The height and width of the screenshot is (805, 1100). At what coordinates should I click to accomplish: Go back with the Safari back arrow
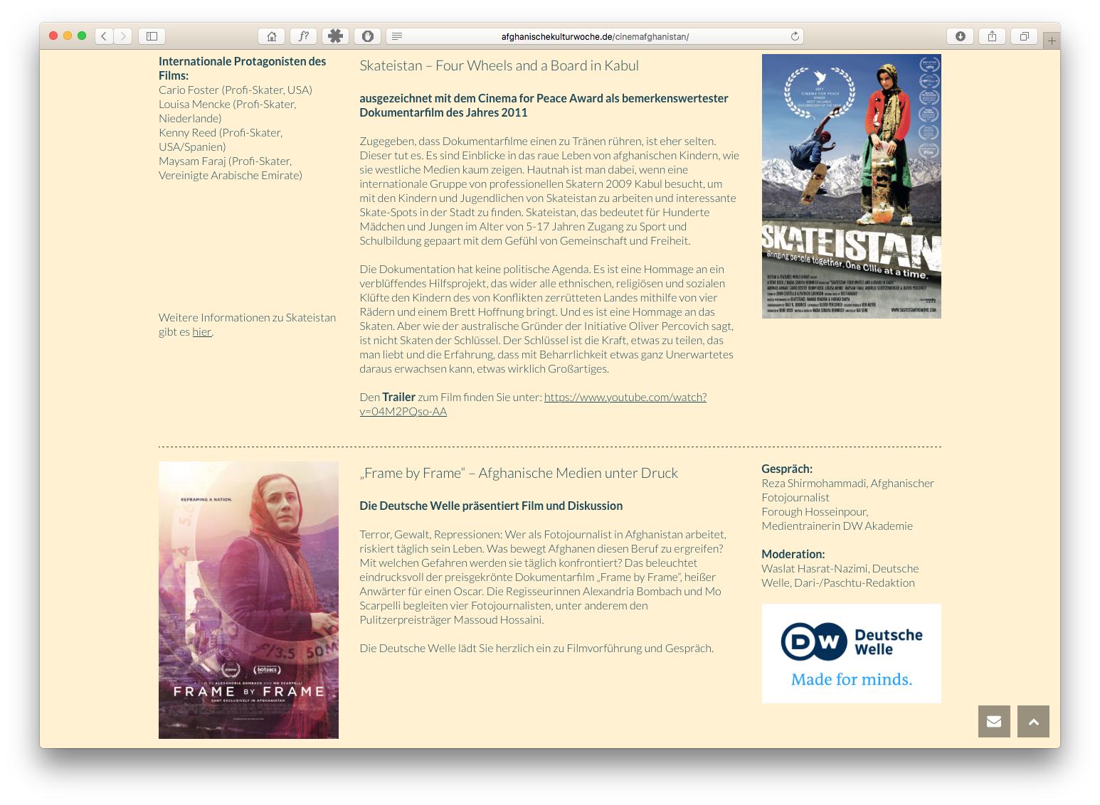104,36
